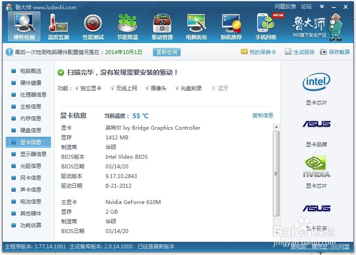Click 摄像头 feature label

coord(159,88)
